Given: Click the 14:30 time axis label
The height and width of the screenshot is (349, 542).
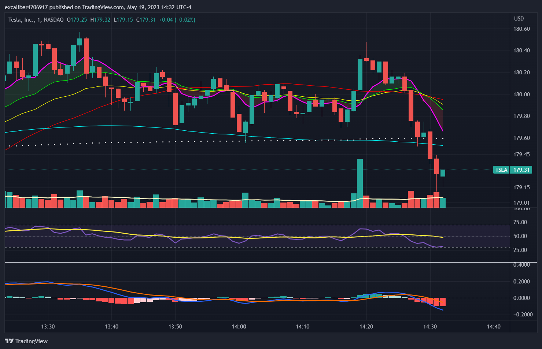Looking at the screenshot, I should pos(430,327).
